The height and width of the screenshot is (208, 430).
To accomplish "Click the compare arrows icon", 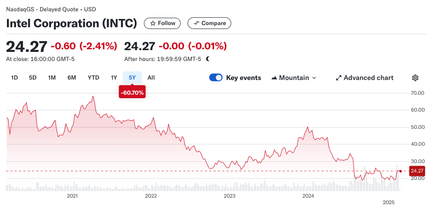I will click(196, 23).
